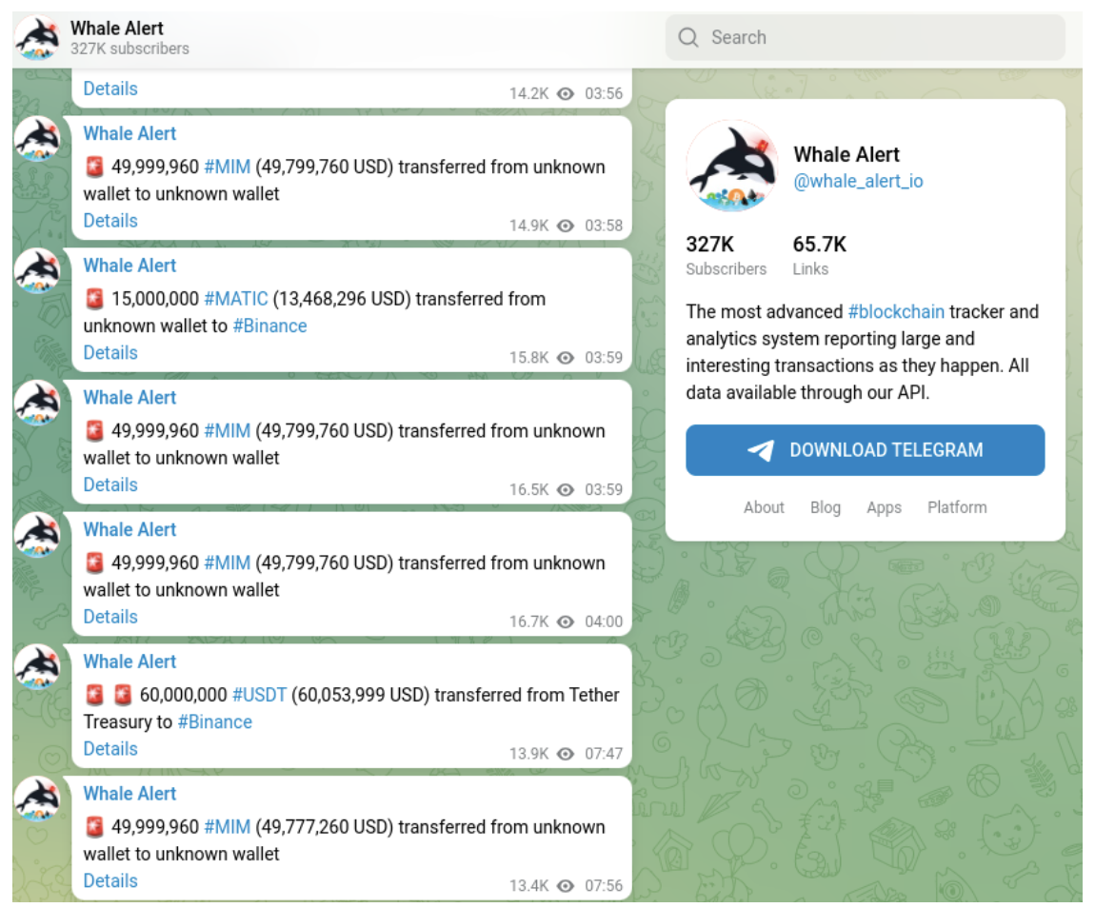The image size is (1095, 908).
Task: Click the 07:47 message timestamp
Action: 604,753
